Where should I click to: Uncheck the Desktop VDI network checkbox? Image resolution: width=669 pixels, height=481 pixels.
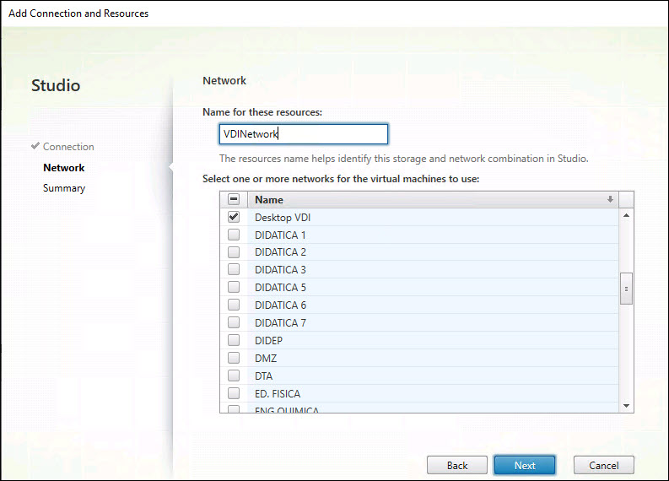[234, 217]
